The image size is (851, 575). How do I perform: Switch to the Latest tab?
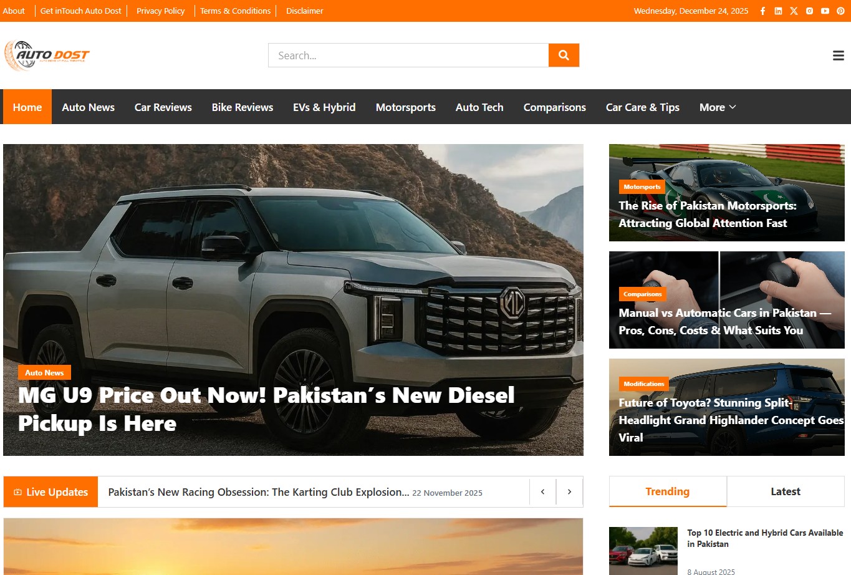pyautogui.click(x=786, y=491)
